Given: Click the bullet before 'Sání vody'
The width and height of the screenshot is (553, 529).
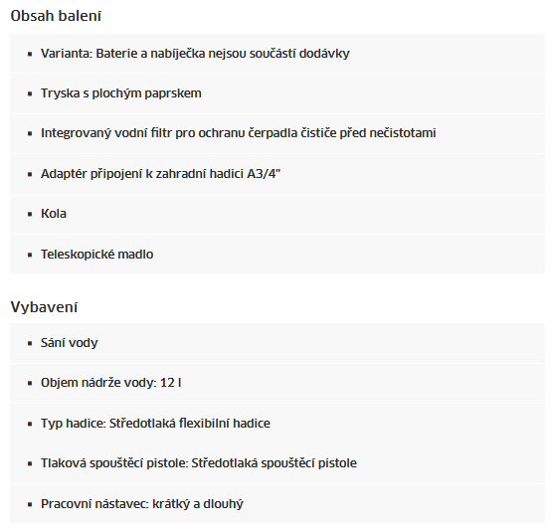Looking at the screenshot, I should (30, 343).
